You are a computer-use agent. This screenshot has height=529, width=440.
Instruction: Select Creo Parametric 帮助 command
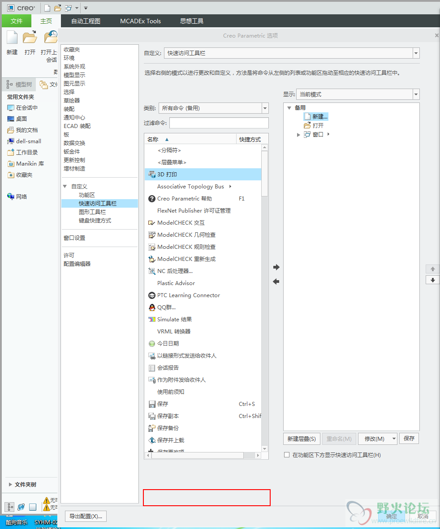(x=203, y=198)
